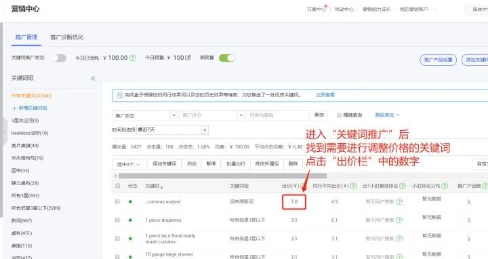Viewport: 488px width, 259px height.
Task: Click the 修改所属组 button
Action: click(x=267, y=164)
